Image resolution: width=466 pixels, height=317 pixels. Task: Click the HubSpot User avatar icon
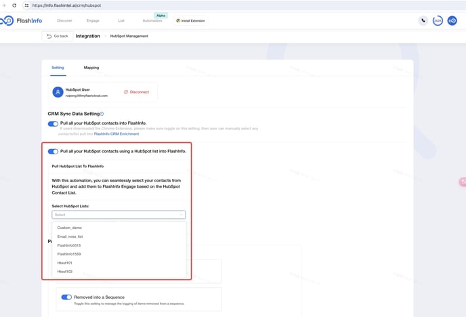click(58, 92)
